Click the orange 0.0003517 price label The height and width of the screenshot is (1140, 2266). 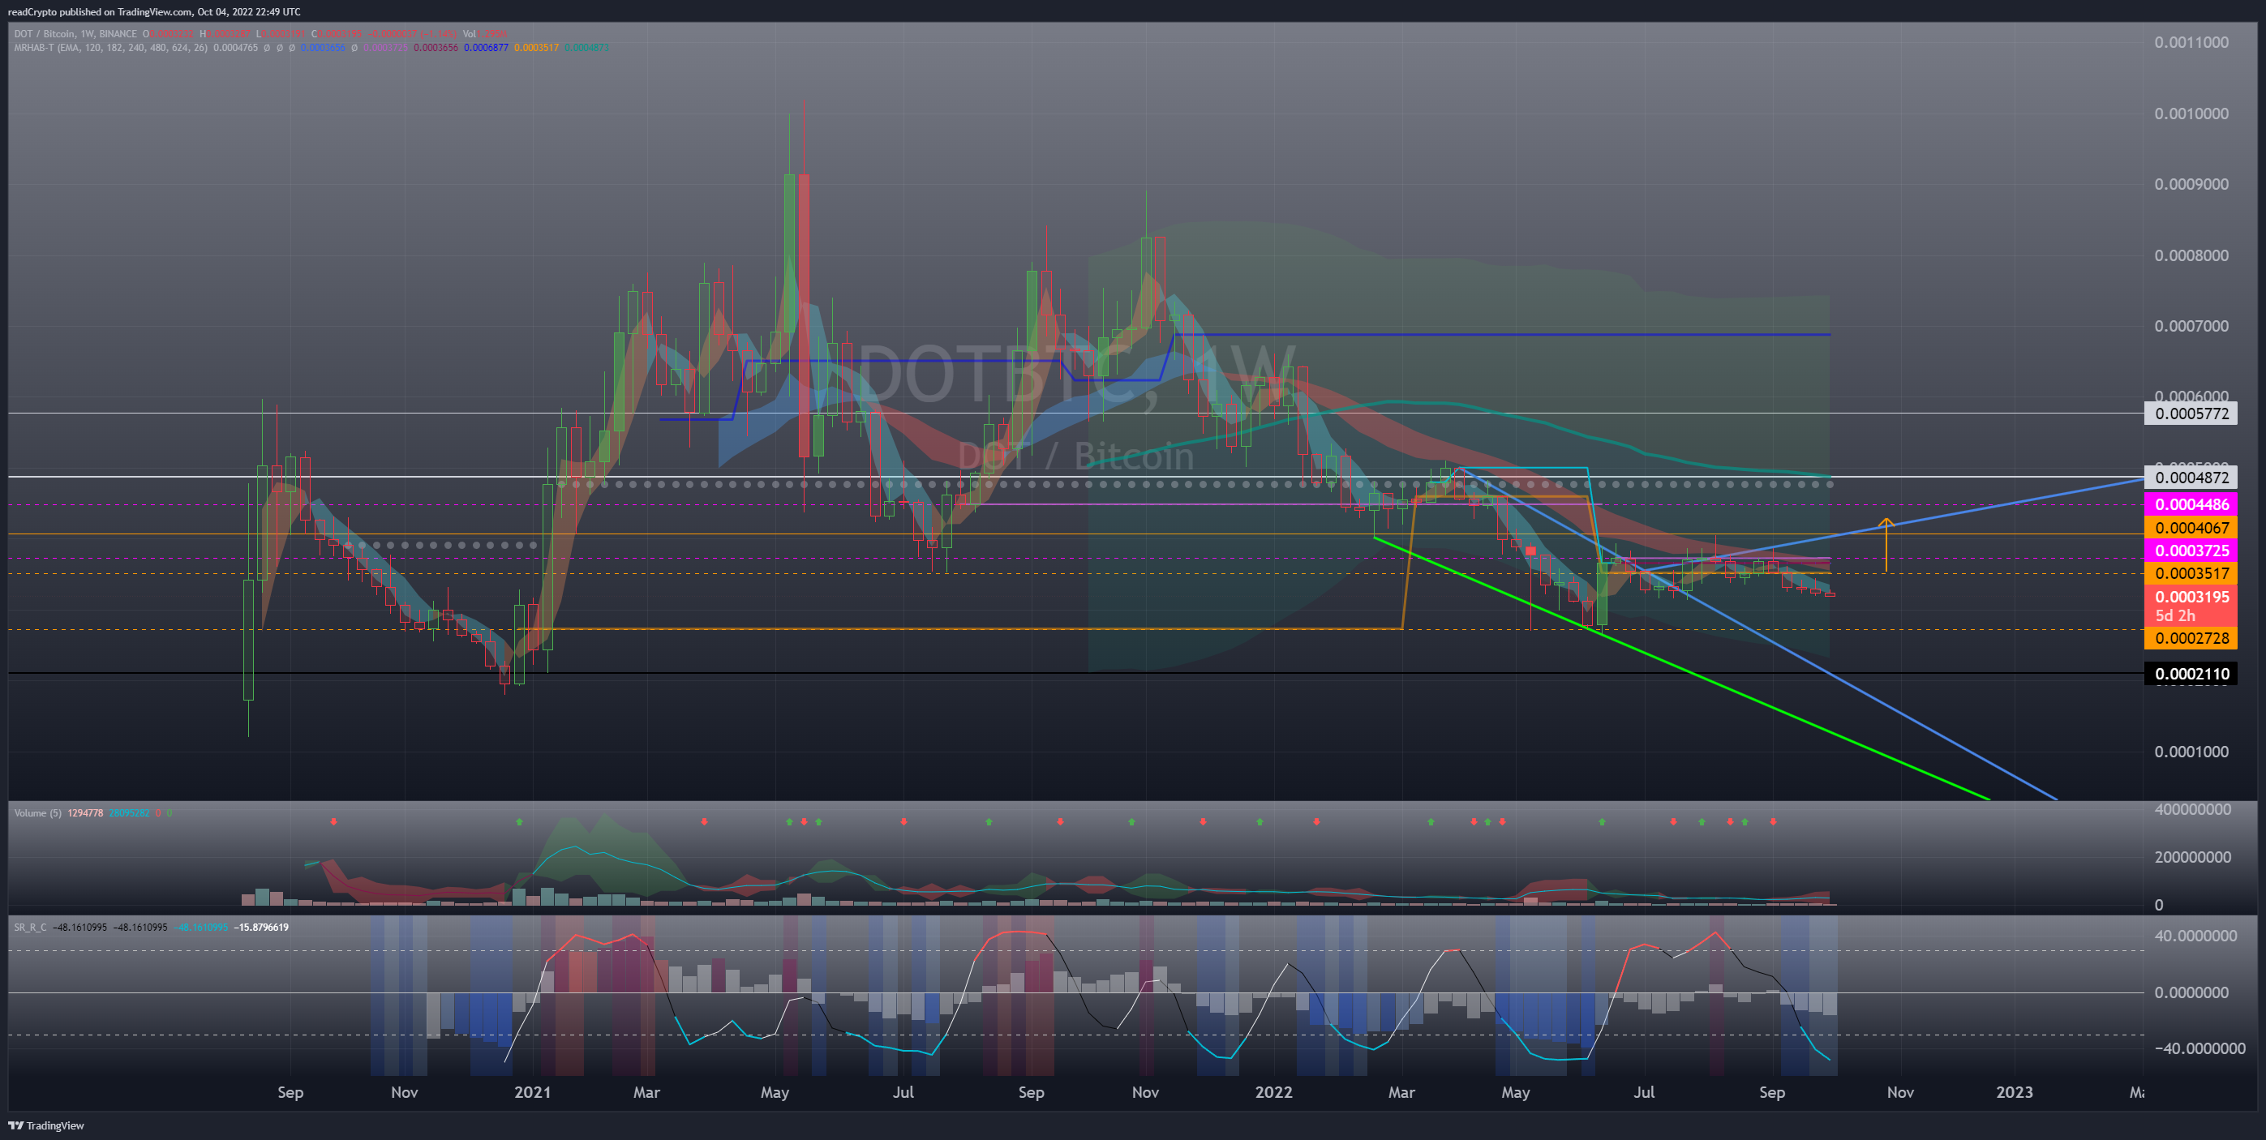click(x=2191, y=573)
